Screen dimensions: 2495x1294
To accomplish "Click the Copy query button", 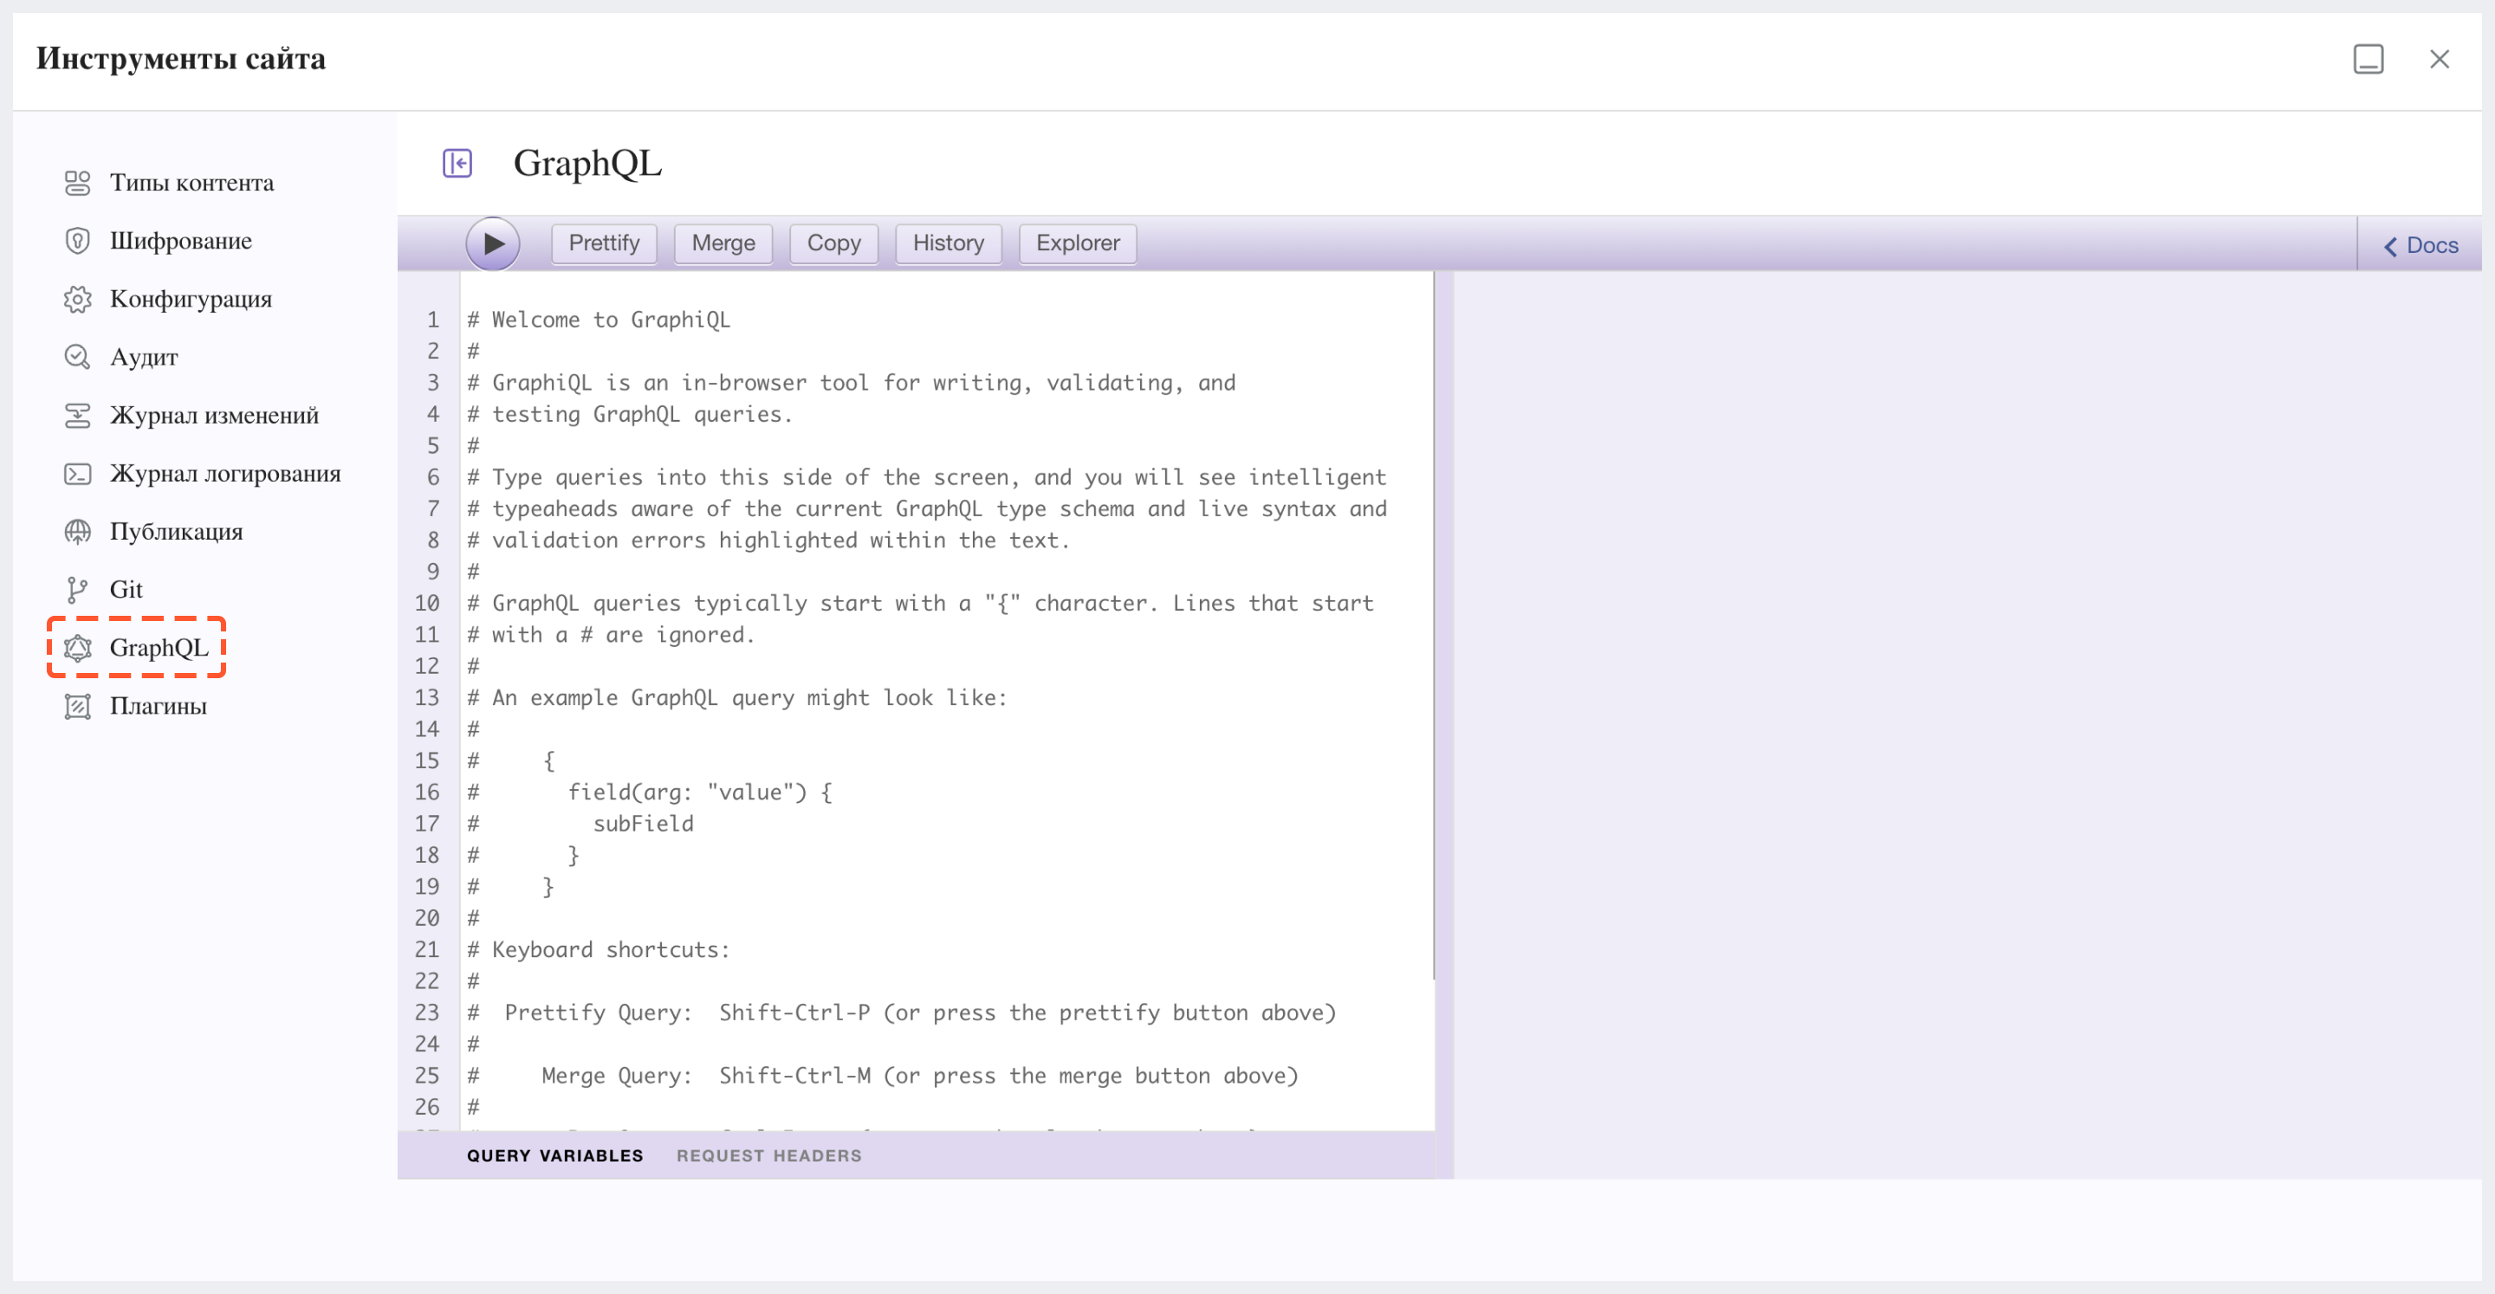I will click(x=834, y=243).
